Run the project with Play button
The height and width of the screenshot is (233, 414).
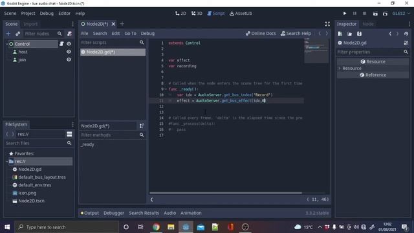tap(345, 13)
